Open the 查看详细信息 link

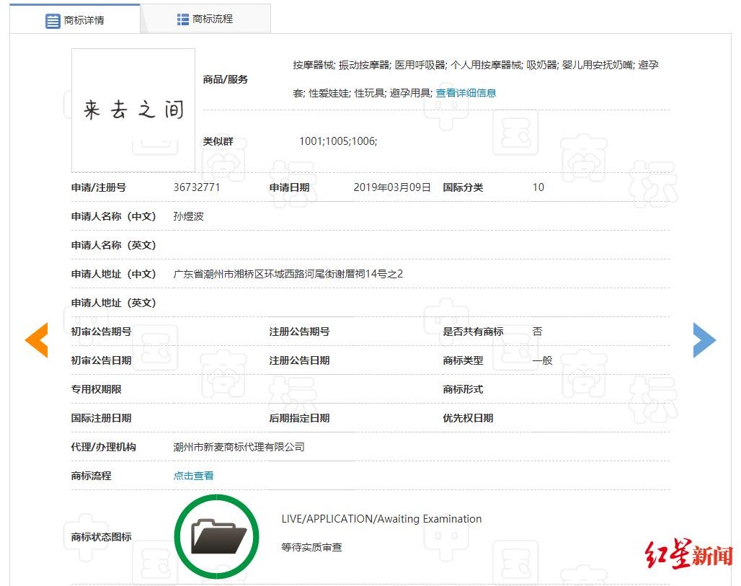click(x=466, y=93)
